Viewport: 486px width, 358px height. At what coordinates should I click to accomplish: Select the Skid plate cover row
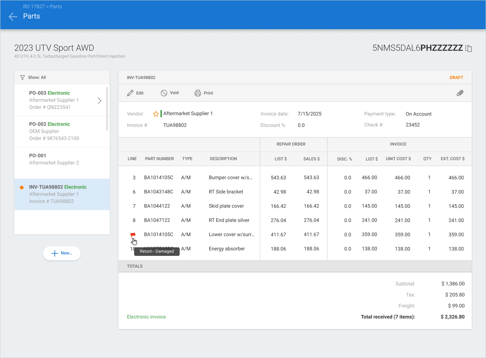(x=295, y=206)
